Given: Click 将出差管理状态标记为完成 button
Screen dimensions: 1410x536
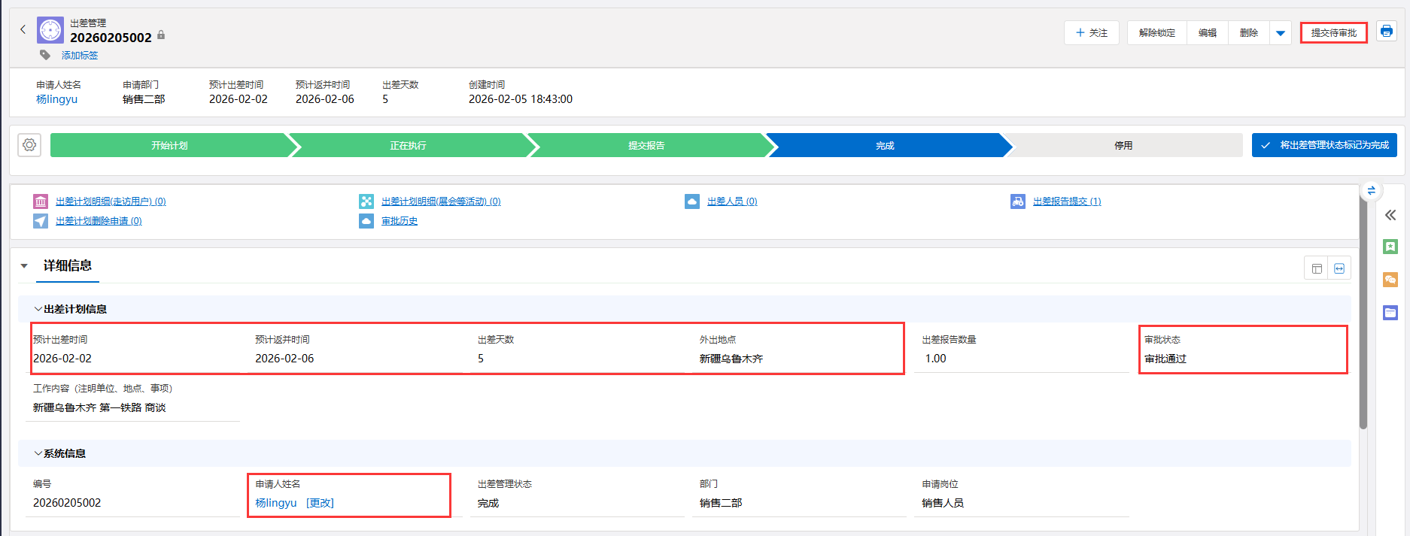Looking at the screenshot, I should pos(1324,145).
